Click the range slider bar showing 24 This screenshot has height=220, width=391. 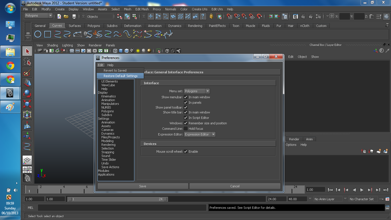pyautogui.click(x=117, y=199)
